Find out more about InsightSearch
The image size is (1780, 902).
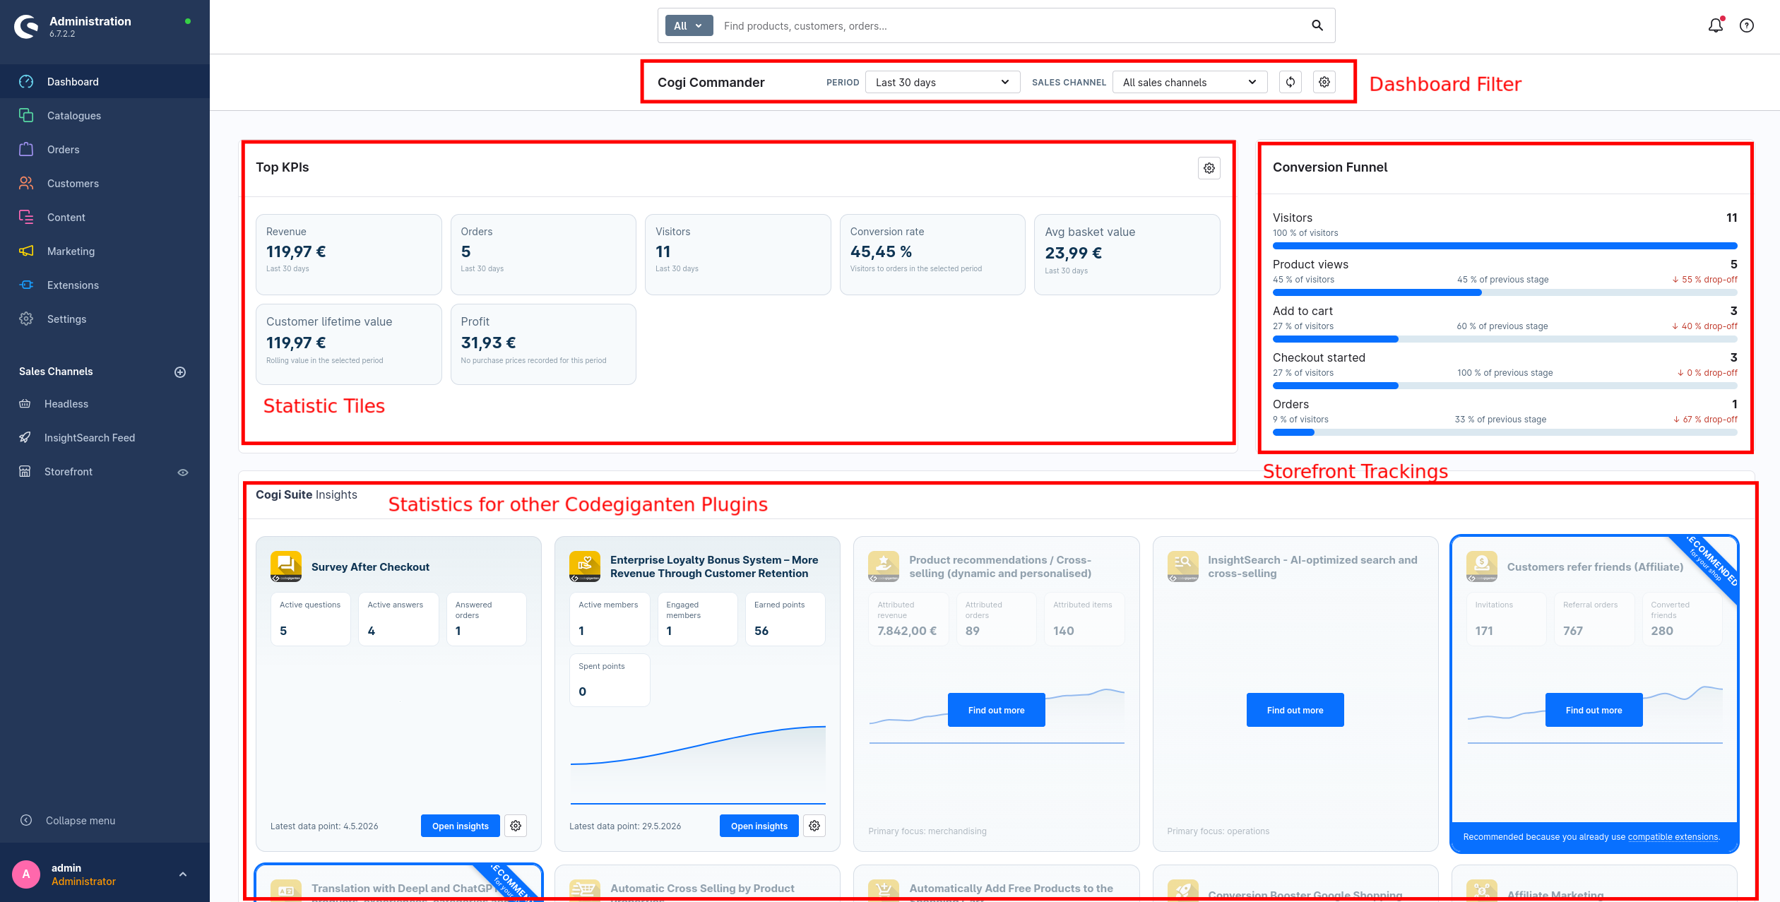(x=1295, y=710)
